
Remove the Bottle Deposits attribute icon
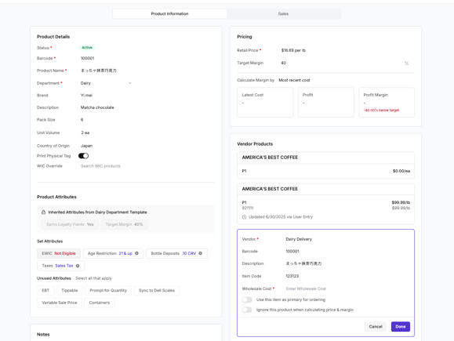201,253
